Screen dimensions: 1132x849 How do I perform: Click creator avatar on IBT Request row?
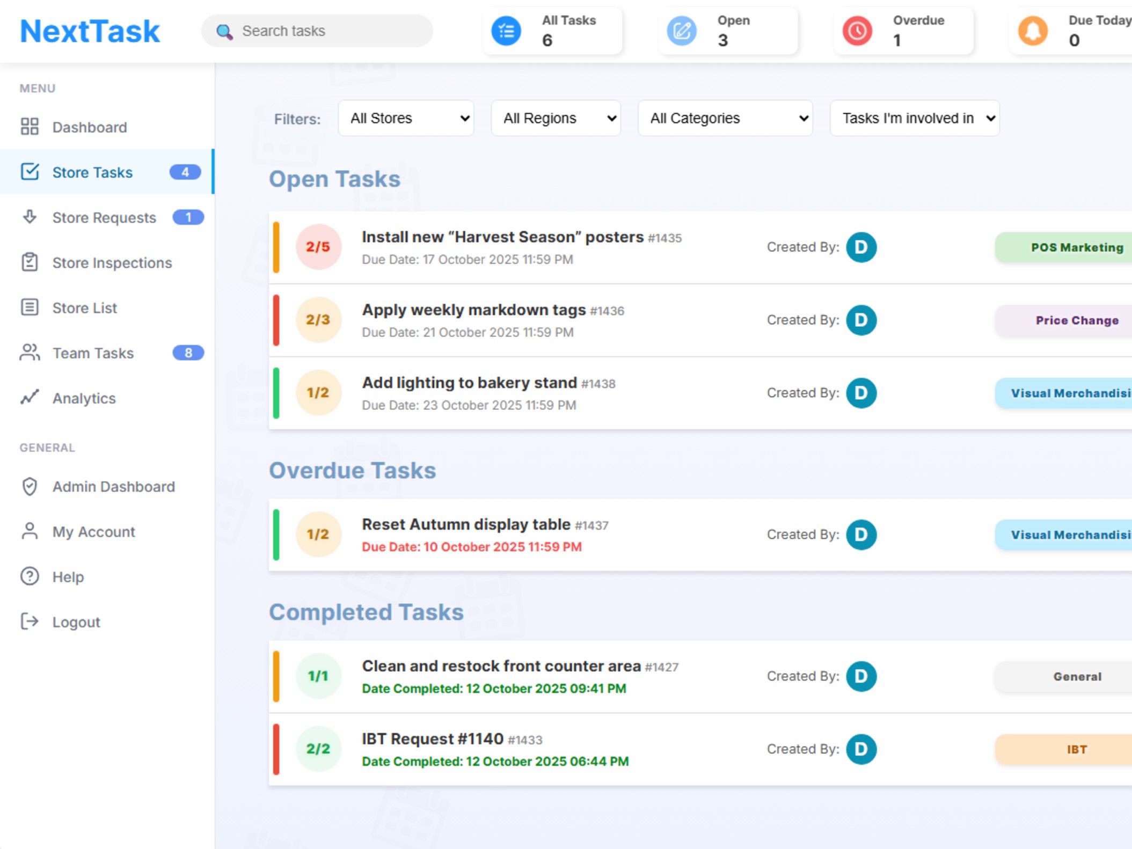coord(861,749)
